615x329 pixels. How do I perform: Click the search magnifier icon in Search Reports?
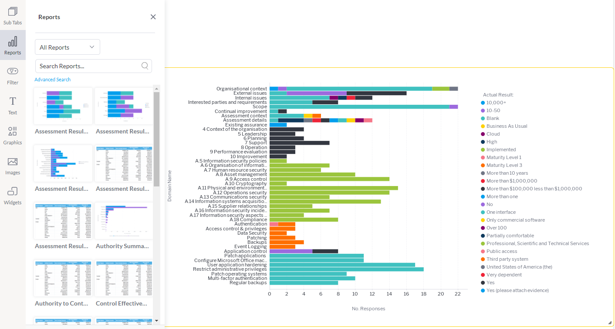[145, 66]
